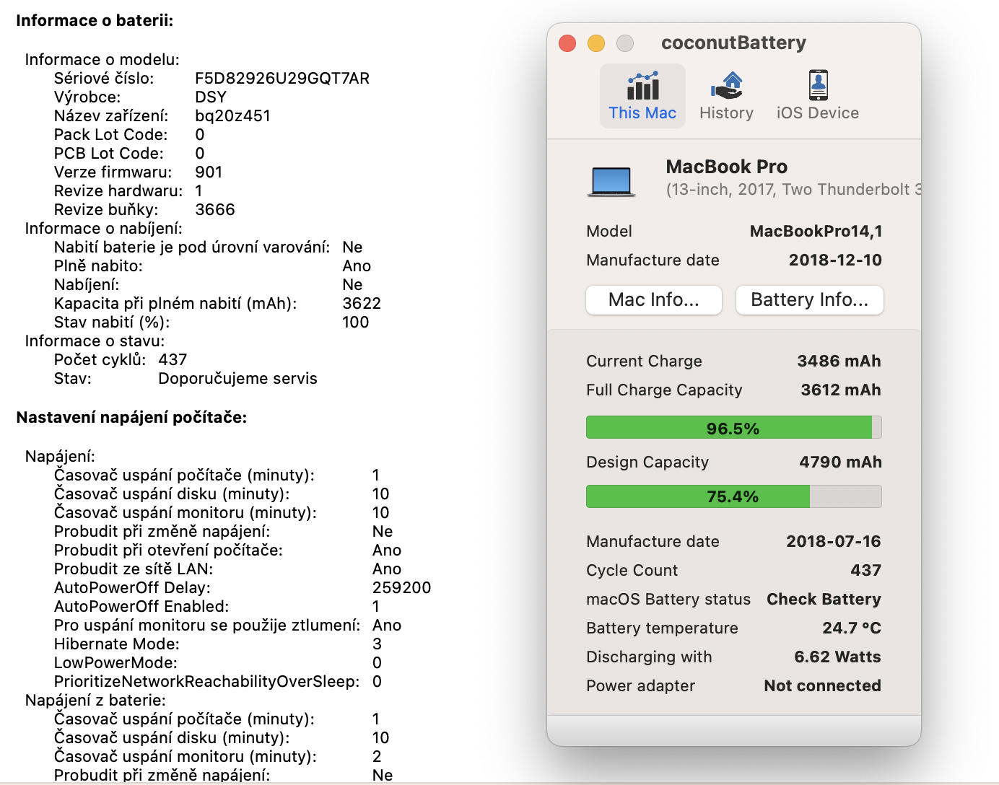Click the full charge capacity value 3622
Image resolution: width=999 pixels, height=785 pixels.
pos(362,303)
